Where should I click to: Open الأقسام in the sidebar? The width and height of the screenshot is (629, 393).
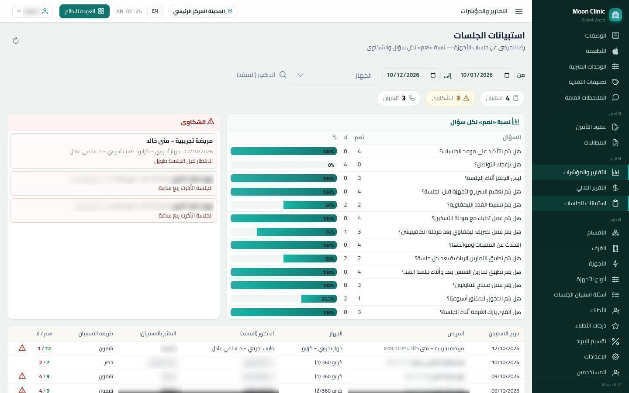[x=580, y=233]
